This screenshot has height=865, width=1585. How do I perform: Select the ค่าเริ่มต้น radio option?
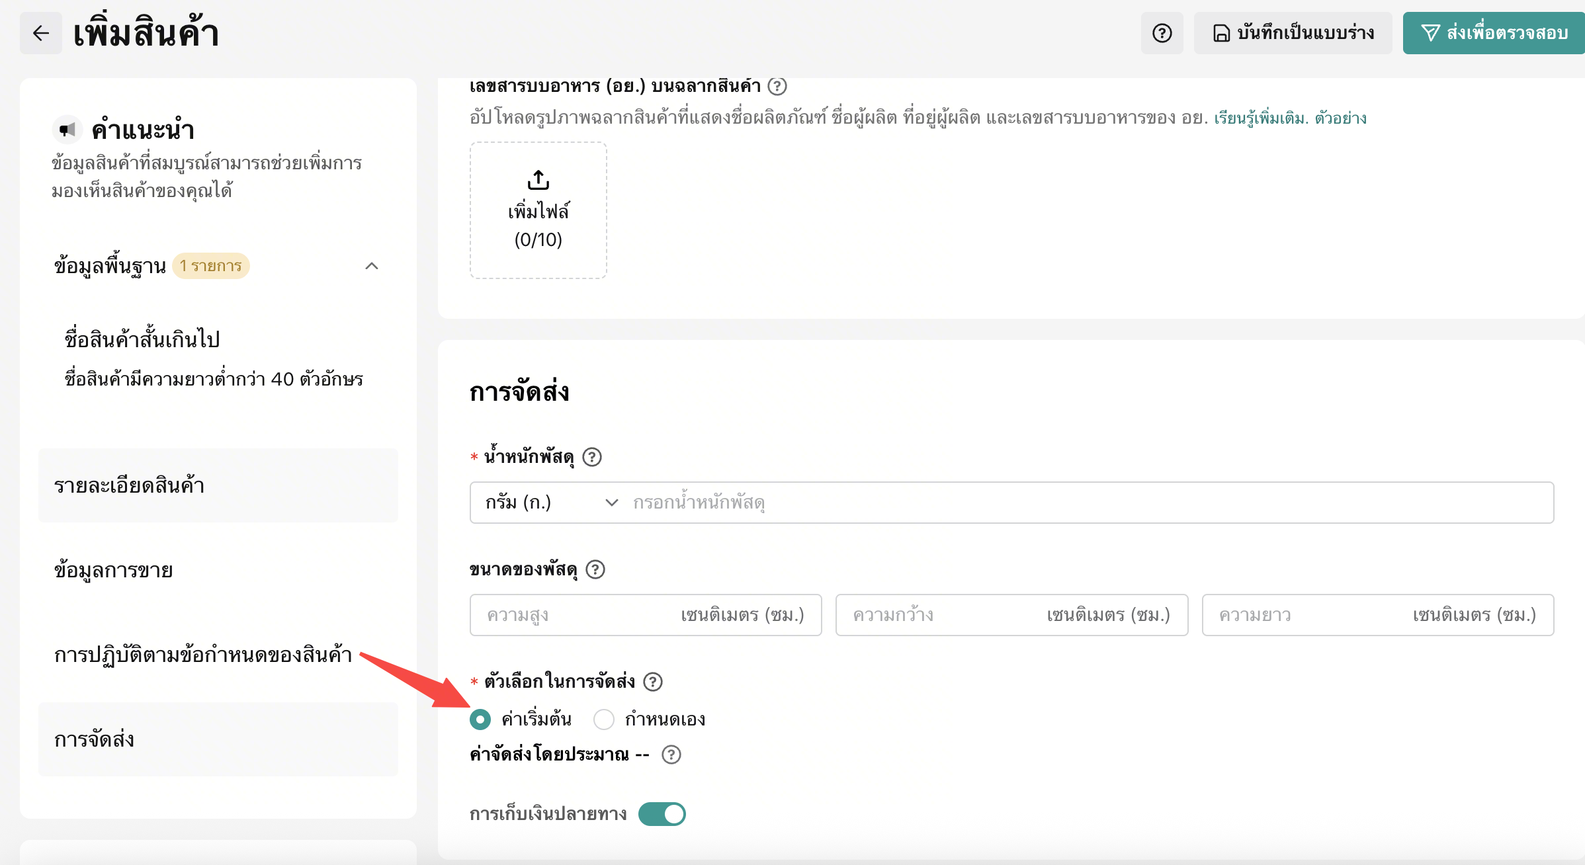(x=480, y=719)
